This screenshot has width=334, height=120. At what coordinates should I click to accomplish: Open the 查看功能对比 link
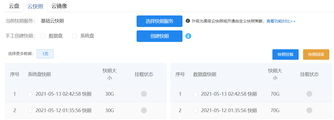click(x=281, y=21)
